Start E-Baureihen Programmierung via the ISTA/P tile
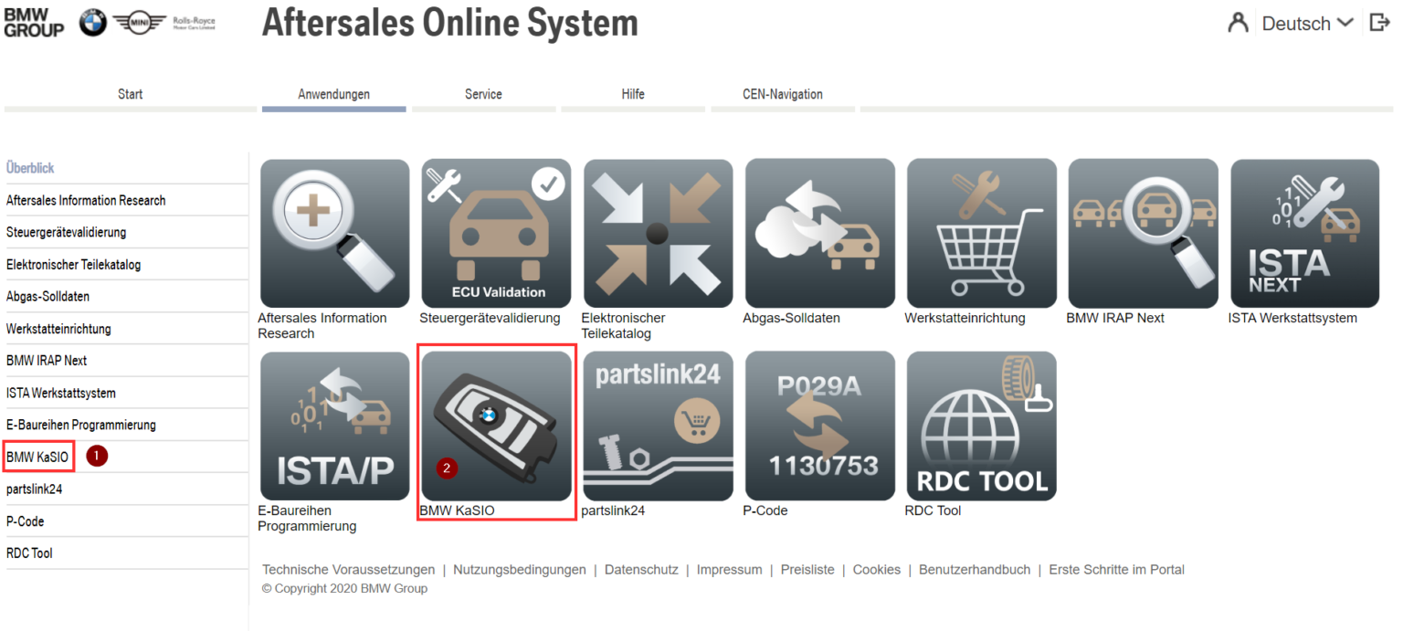1403x631 pixels. [x=334, y=426]
